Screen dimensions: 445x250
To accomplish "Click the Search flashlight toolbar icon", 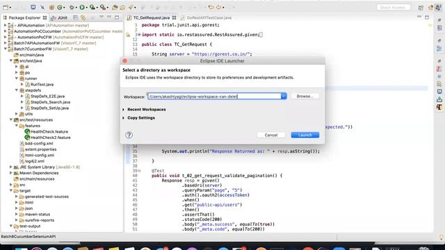I will point(130,8).
